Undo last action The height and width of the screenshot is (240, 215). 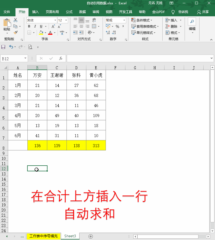coord(11,47)
